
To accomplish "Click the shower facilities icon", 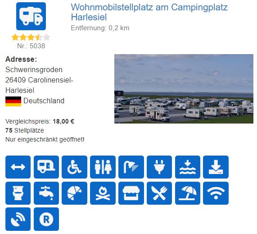I will 131,167.
